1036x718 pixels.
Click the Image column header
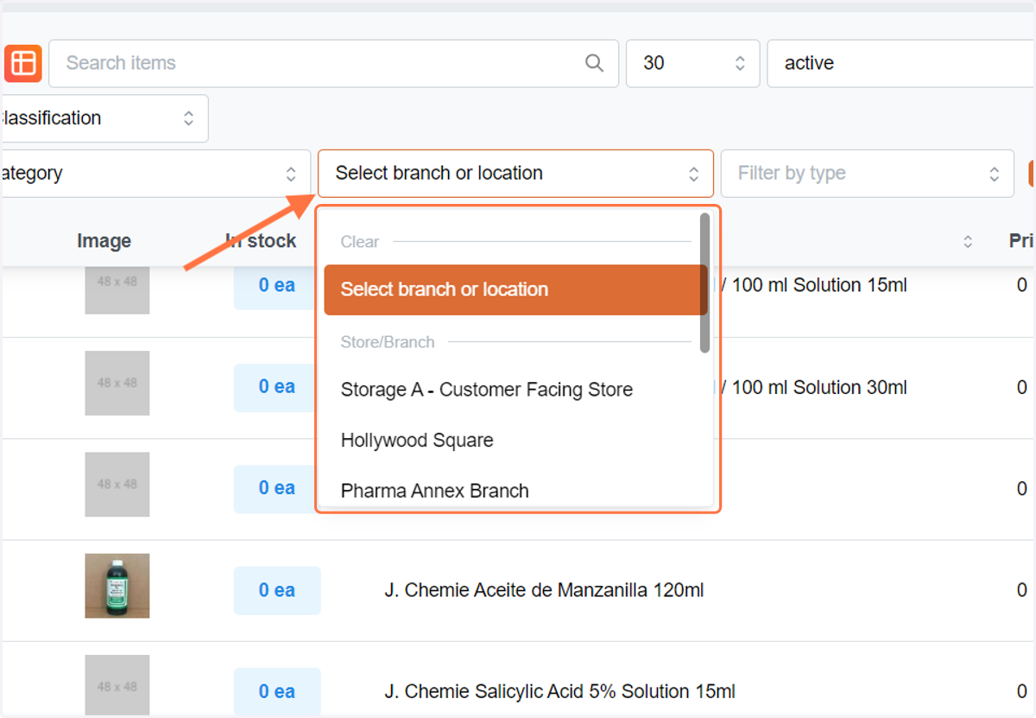point(104,241)
